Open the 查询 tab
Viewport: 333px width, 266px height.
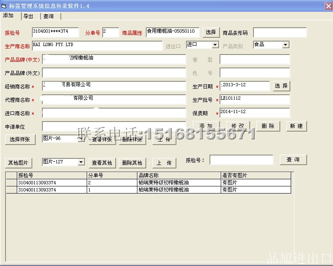tap(49, 16)
